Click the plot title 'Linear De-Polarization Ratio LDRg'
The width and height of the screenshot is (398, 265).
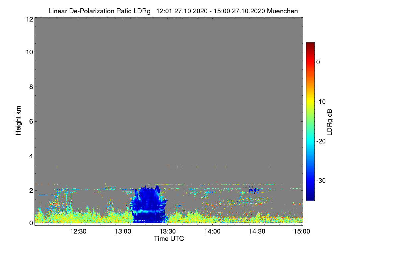click(x=99, y=11)
